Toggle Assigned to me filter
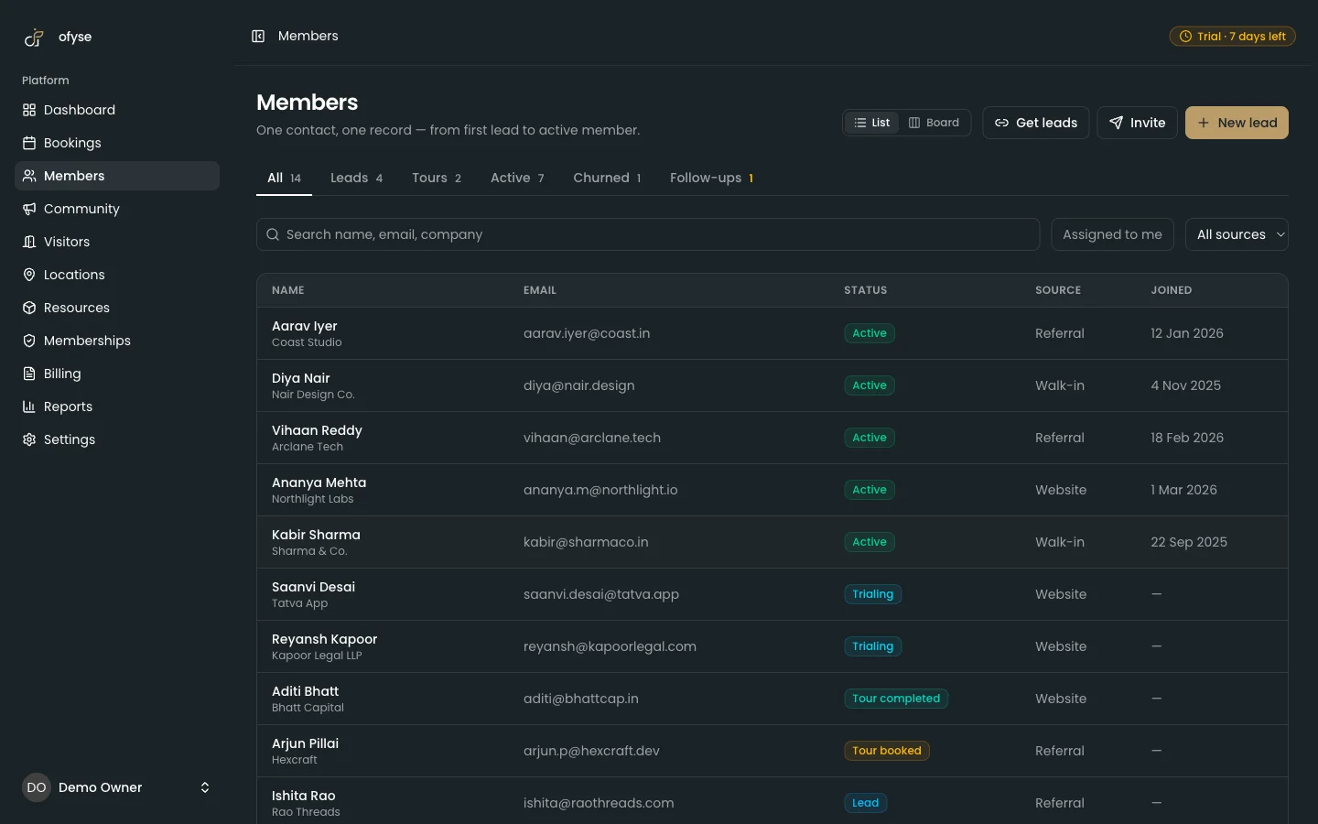 point(1112,234)
